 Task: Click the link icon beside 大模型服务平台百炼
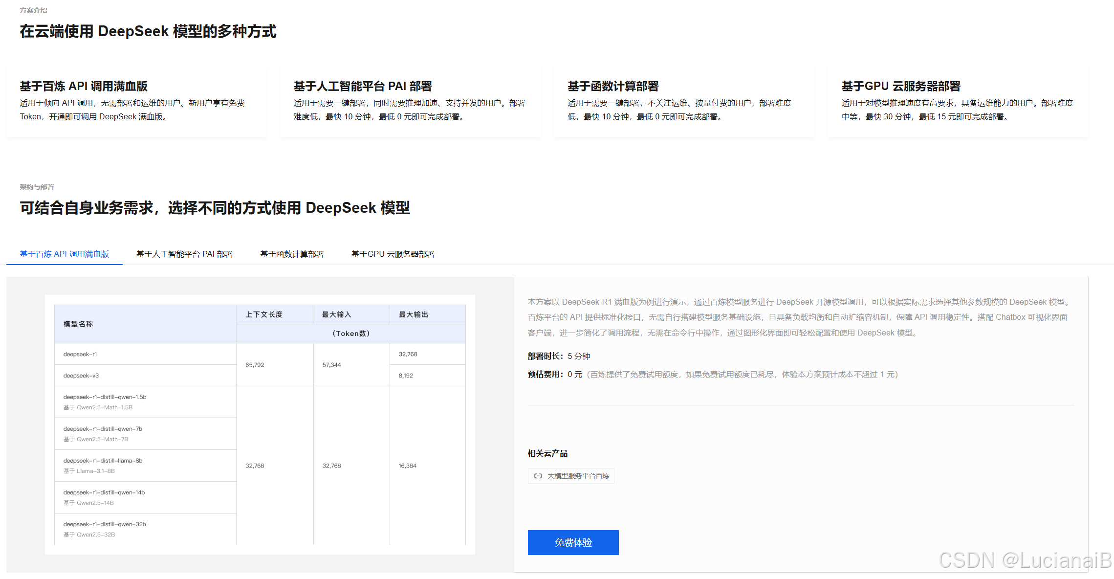coord(538,476)
